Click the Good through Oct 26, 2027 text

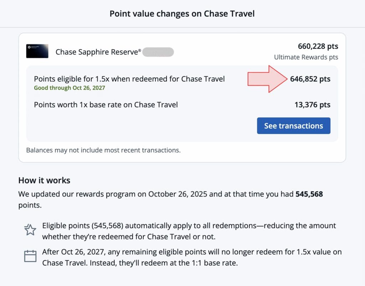tap(70, 88)
